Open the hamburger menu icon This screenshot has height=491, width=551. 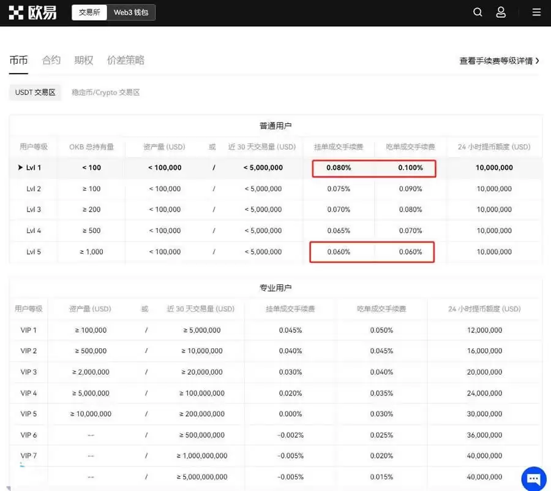click(x=536, y=12)
